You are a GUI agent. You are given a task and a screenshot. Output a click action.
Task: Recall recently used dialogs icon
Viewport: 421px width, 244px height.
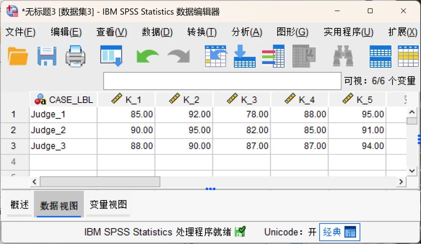(x=111, y=56)
